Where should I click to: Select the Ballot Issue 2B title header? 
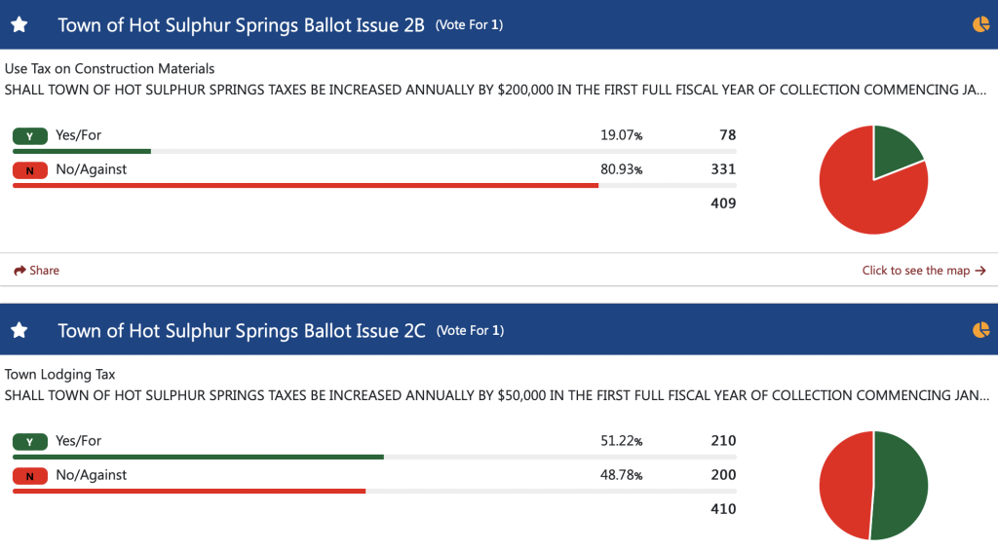(x=241, y=25)
